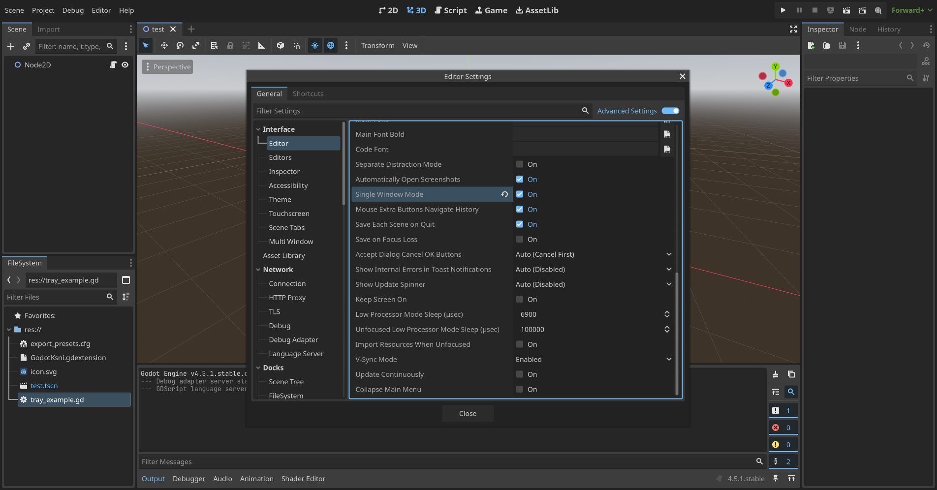937x490 pixels.
Task: Click the Copy Output icon in output panel
Action: [x=791, y=374]
